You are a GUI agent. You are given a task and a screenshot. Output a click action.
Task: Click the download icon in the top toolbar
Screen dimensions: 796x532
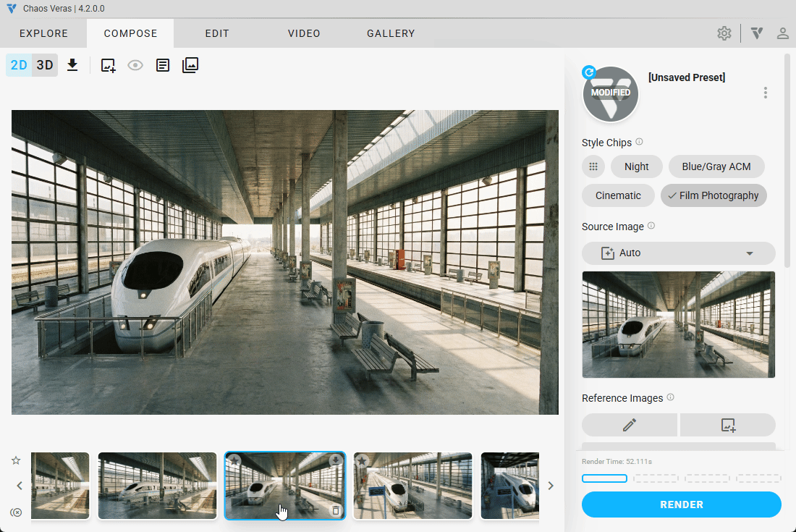coord(72,65)
